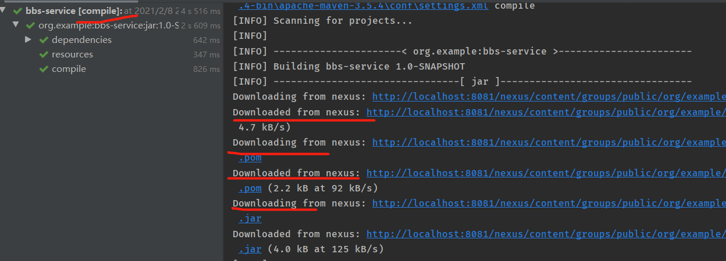The image size is (726, 261).
Task: Click green checkmark beside org.example:bbs-service
Action: 30,26
